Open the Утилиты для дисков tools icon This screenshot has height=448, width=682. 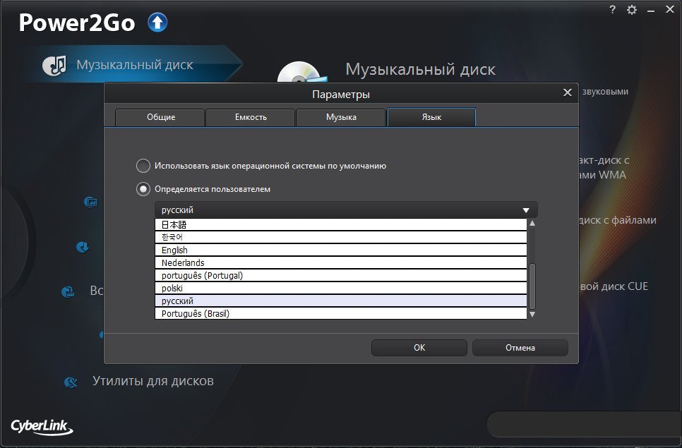[x=71, y=382]
